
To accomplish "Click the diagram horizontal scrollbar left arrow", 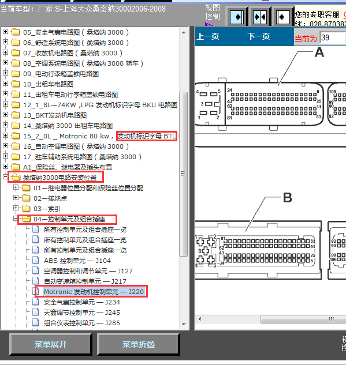I will (200, 319).
